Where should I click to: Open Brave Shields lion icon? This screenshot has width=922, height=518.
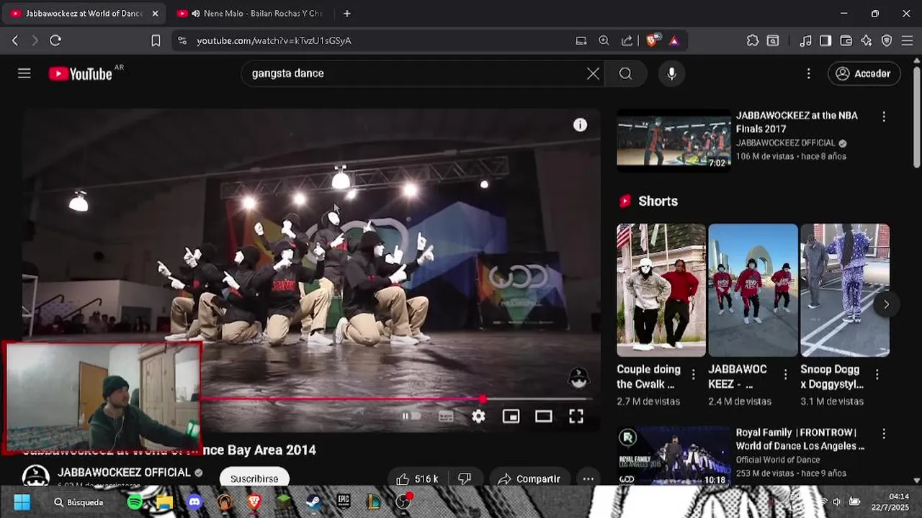click(652, 41)
